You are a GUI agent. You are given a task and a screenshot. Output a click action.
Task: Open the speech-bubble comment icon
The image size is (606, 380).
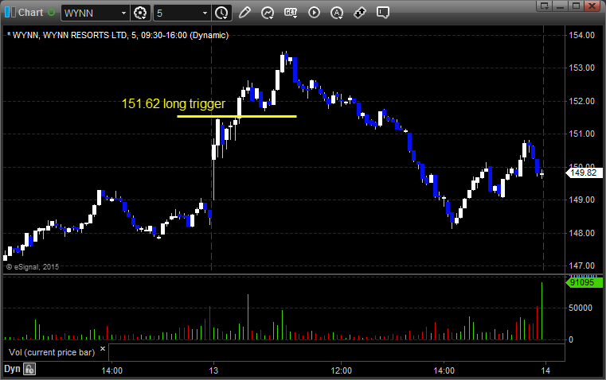382,13
